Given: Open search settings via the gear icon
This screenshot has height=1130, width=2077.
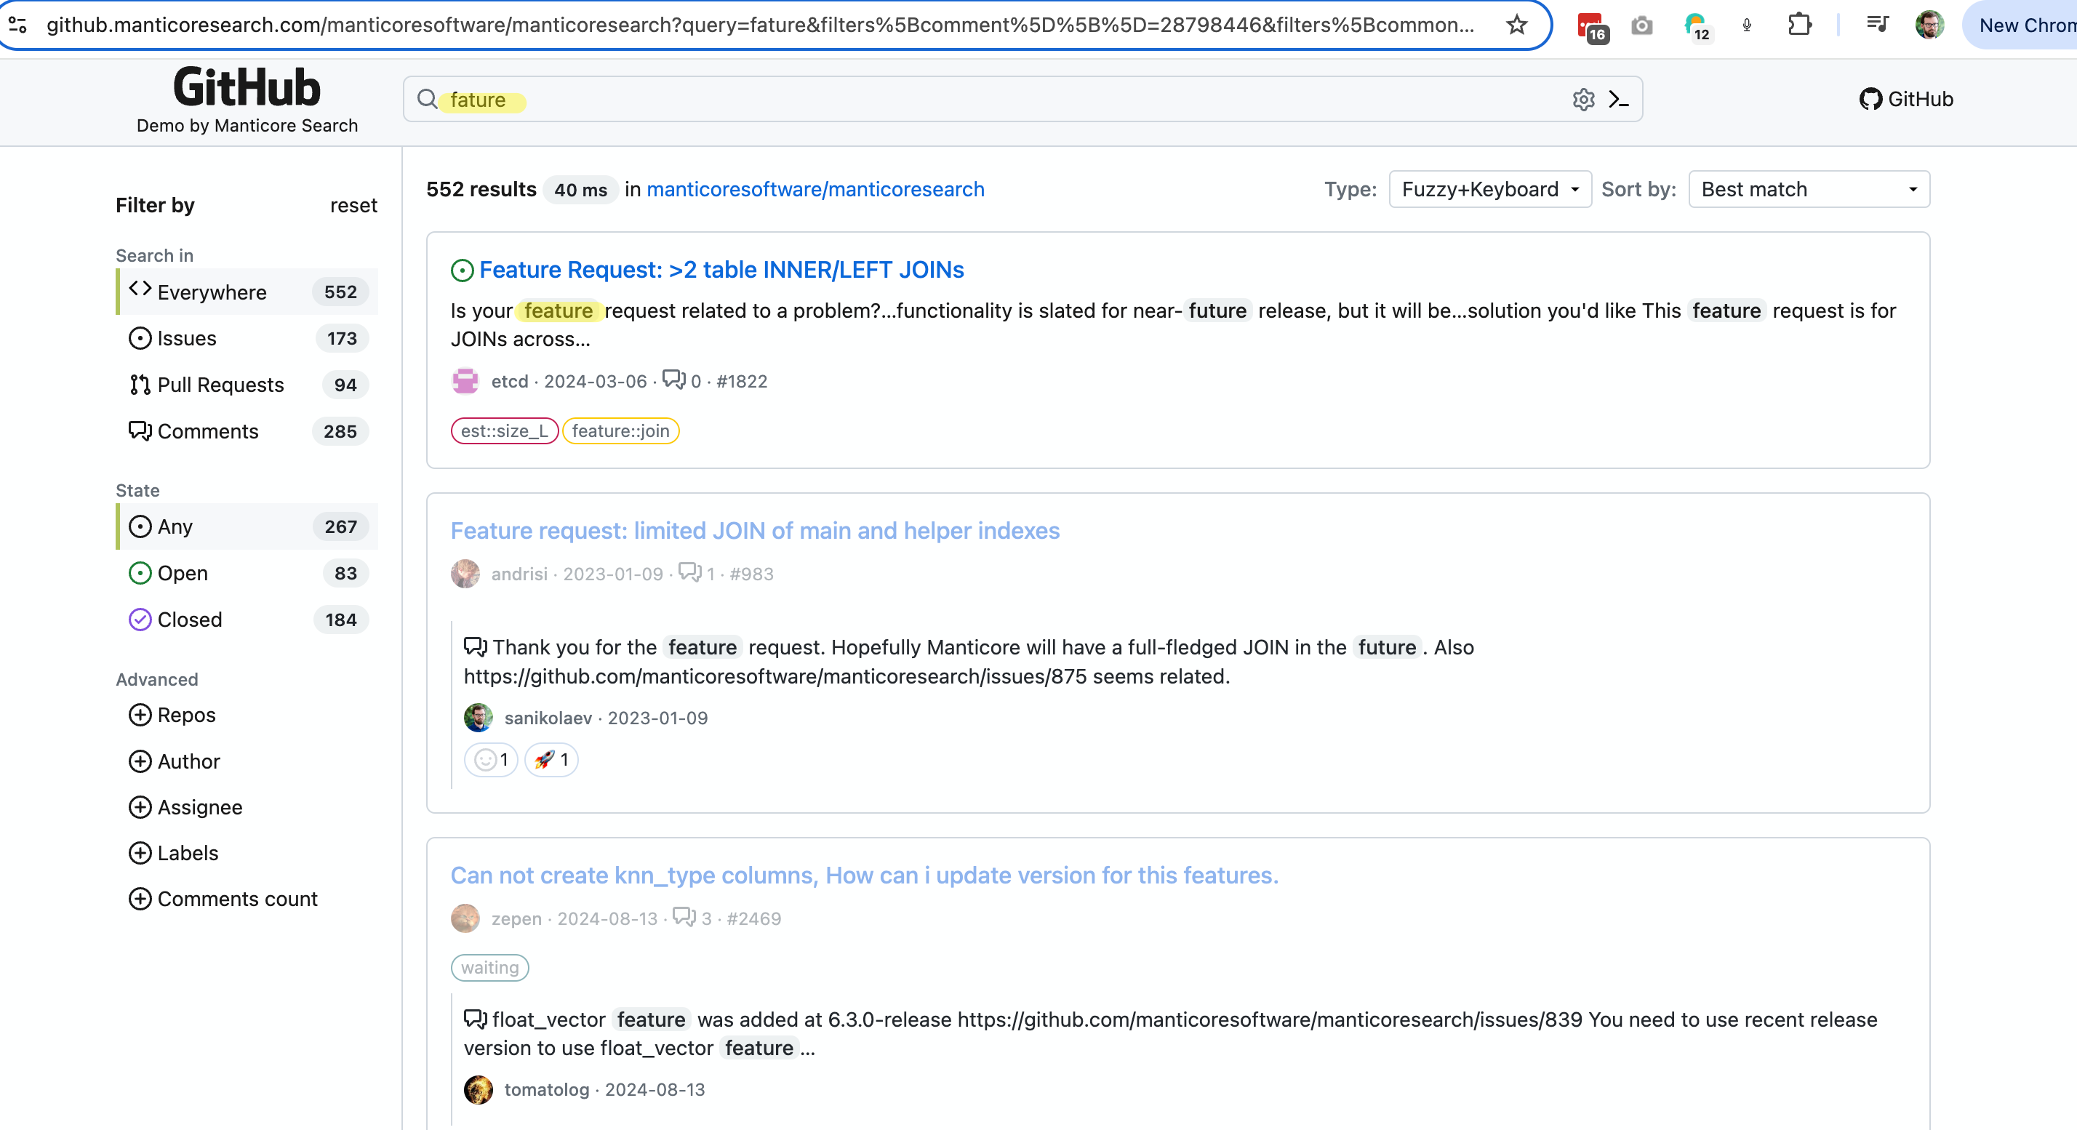Looking at the screenshot, I should pos(1582,99).
